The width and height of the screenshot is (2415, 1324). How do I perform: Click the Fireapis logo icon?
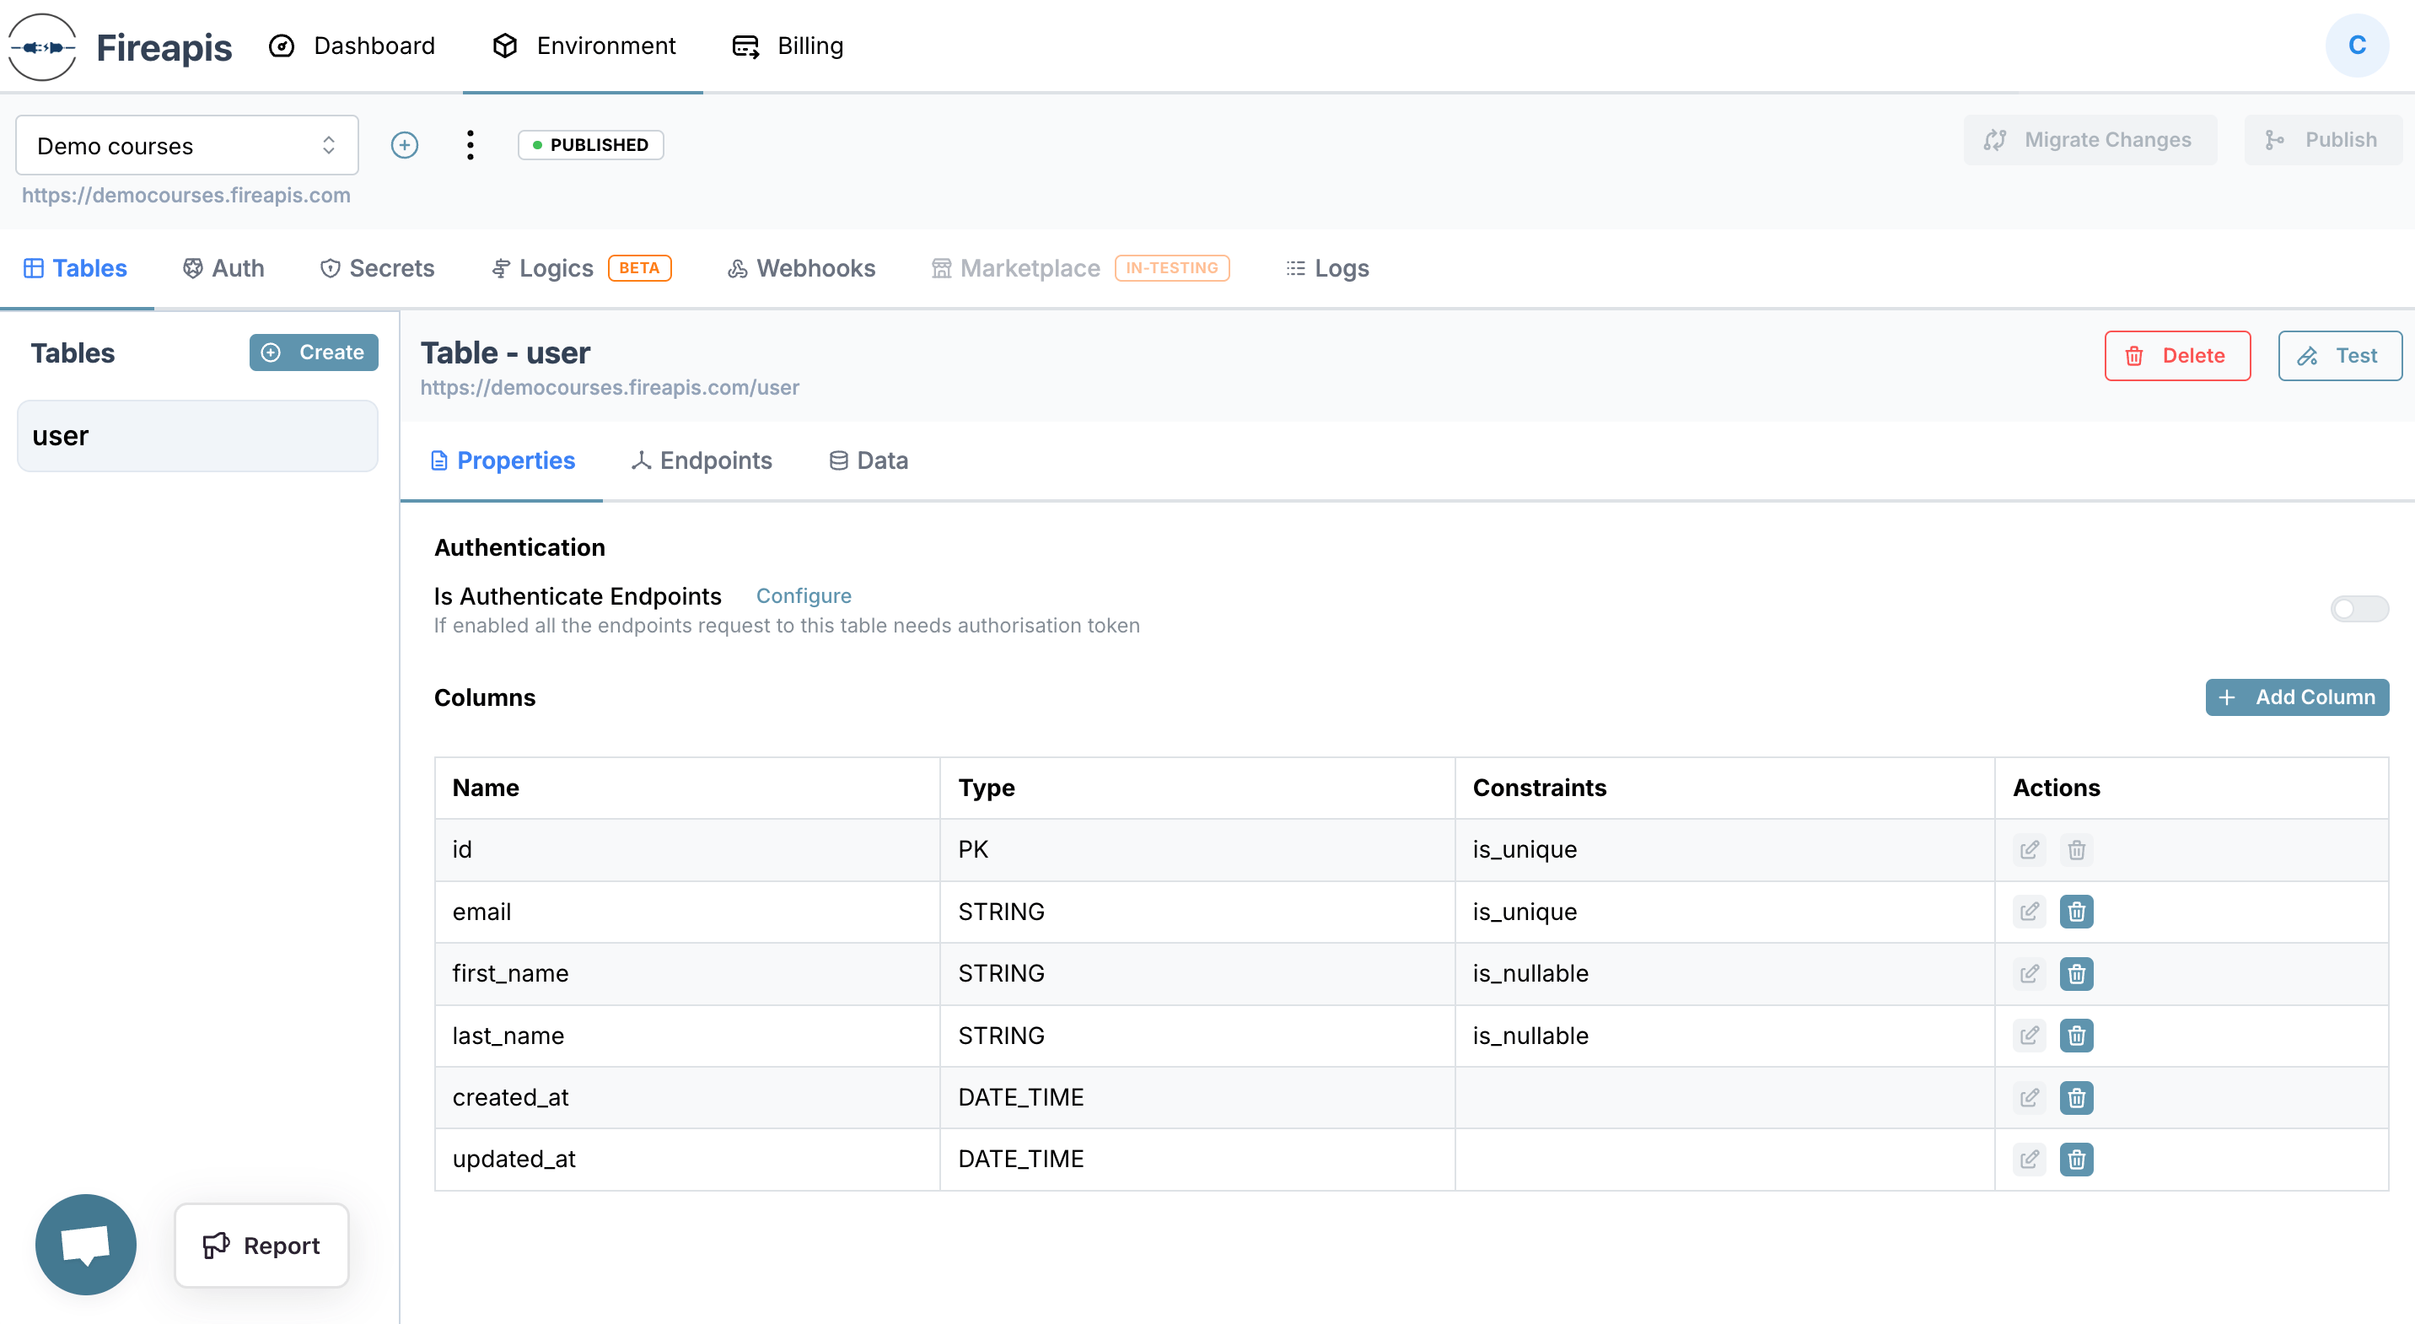coord(42,47)
